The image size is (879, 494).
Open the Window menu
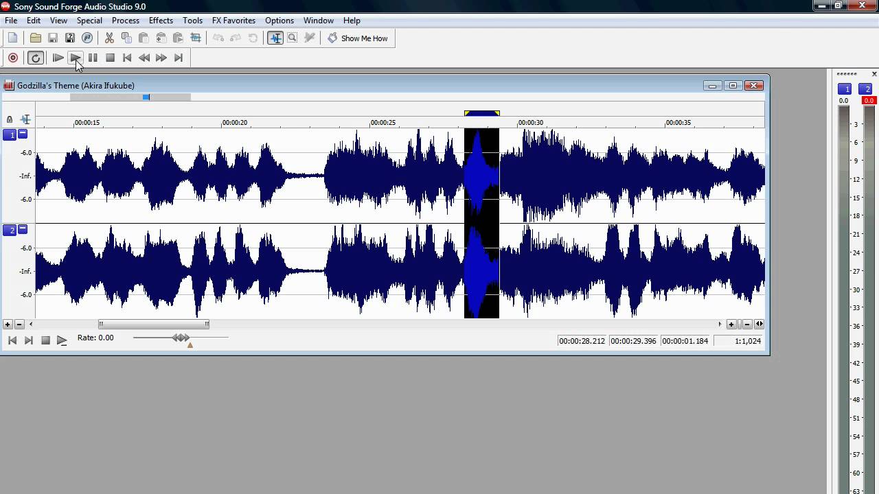(319, 21)
